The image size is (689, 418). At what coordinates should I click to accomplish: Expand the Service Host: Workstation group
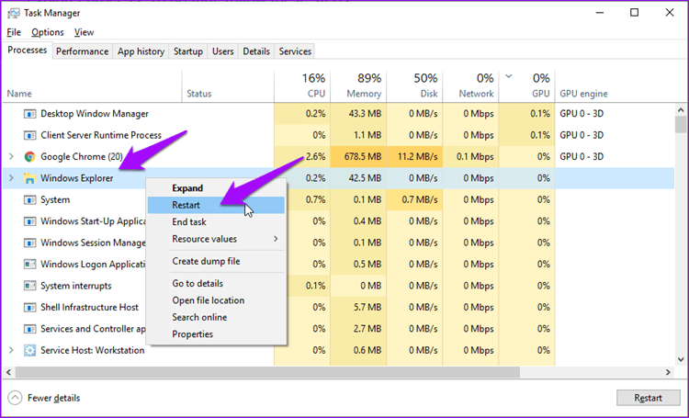(x=11, y=350)
